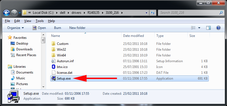227x106 pixels.
Task: Click the Pictures library icon
Action: [x=13, y=84]
